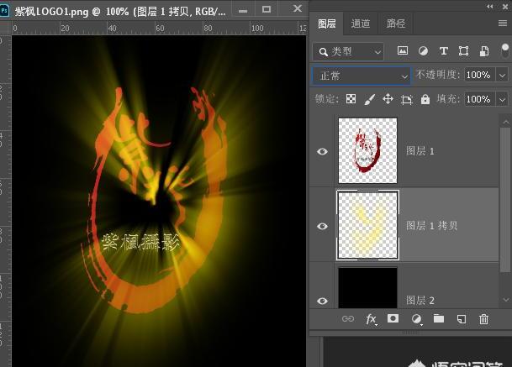Toggle the layer filter switch

click(504, 50)
